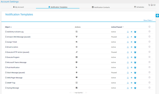Click the copy pages icon at top right
The image size is (159, 94).
tap(149, 5)
